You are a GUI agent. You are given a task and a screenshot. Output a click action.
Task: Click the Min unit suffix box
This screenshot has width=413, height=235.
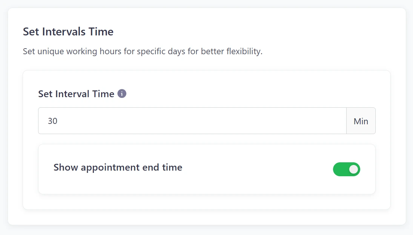point(361,121)
